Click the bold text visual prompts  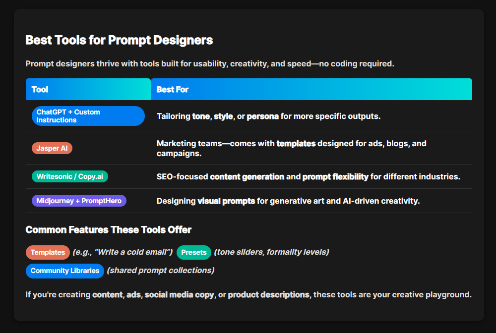[x=226, y=201]
